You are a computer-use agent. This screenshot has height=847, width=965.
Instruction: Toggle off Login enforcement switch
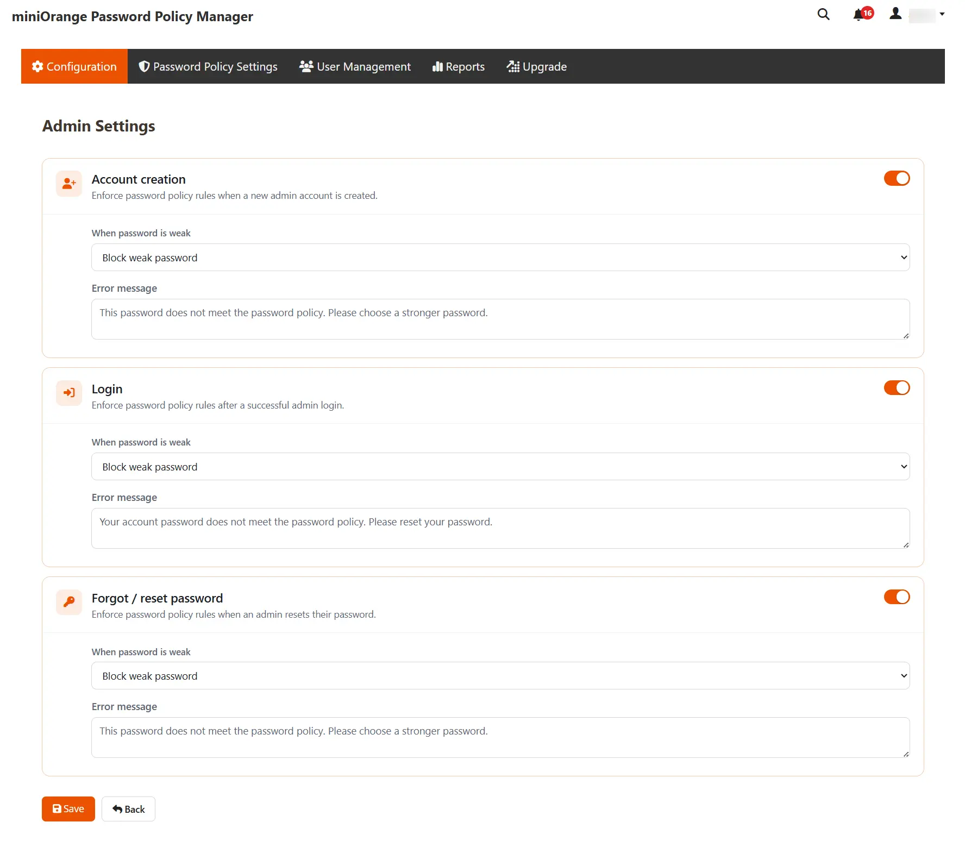897,387
